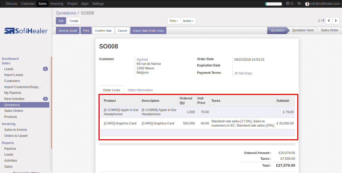Go to the previous record arrow
Image resolution: width=342 pixels, height=173 pixels.
click(329, 21)
